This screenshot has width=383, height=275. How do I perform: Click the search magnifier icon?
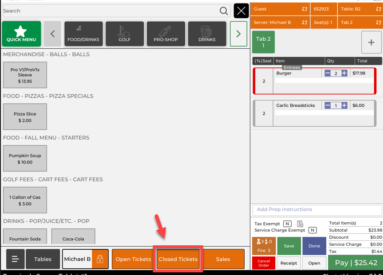224,11
